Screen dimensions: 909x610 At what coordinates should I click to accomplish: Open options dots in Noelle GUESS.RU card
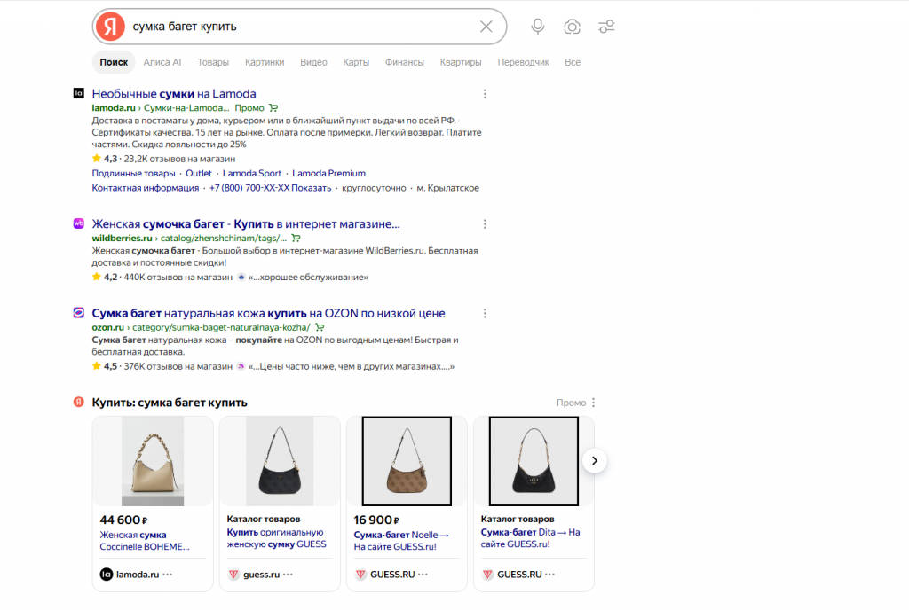[423, 575]
